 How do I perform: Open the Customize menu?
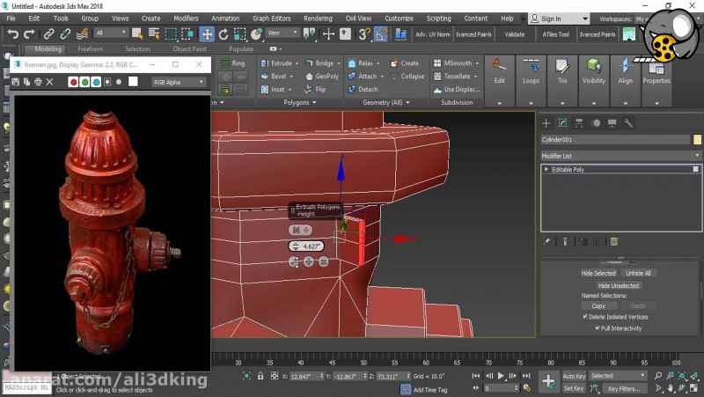[x=399, y=18]
